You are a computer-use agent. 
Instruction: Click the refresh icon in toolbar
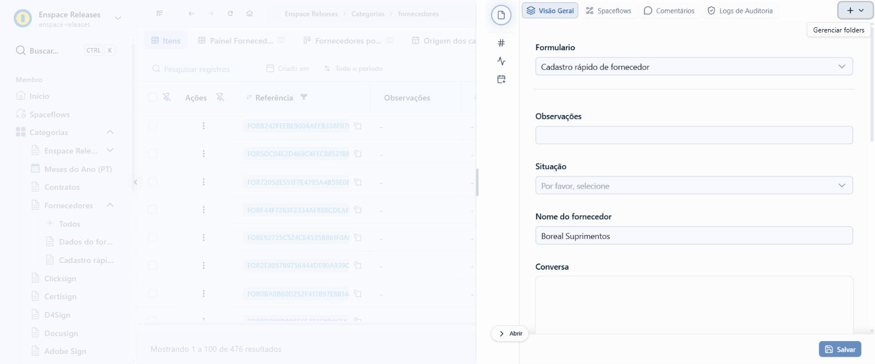pyautogui.click(x=230, y=13)
